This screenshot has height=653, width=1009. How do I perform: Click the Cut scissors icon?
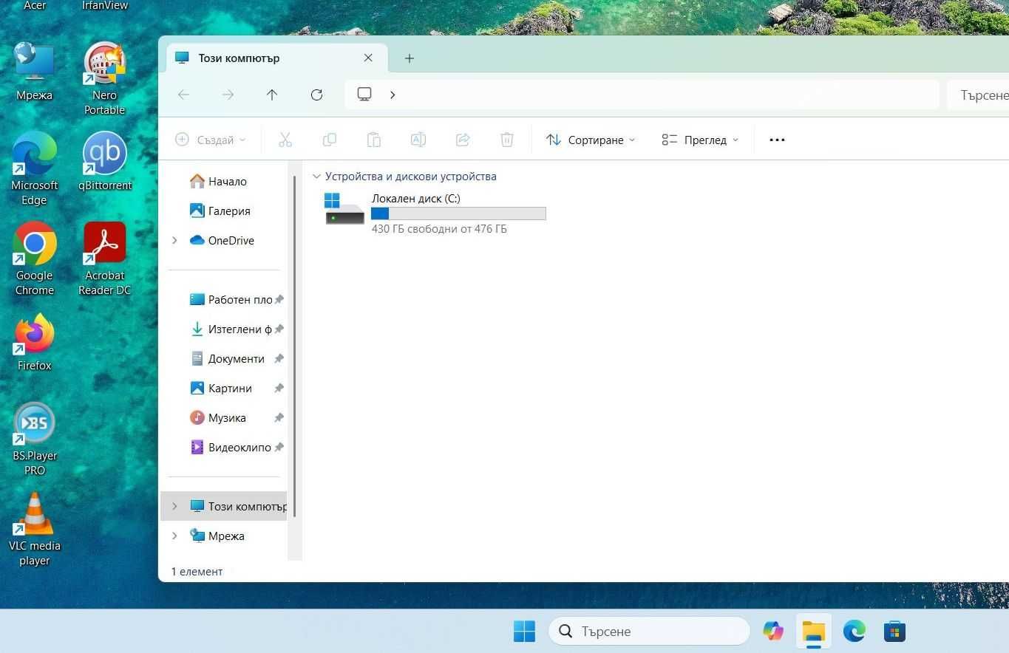285,140
